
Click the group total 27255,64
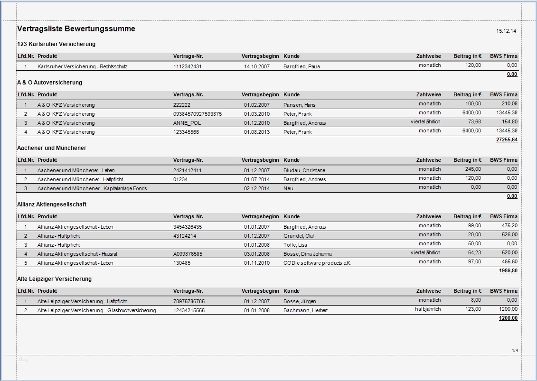point(507,139)
